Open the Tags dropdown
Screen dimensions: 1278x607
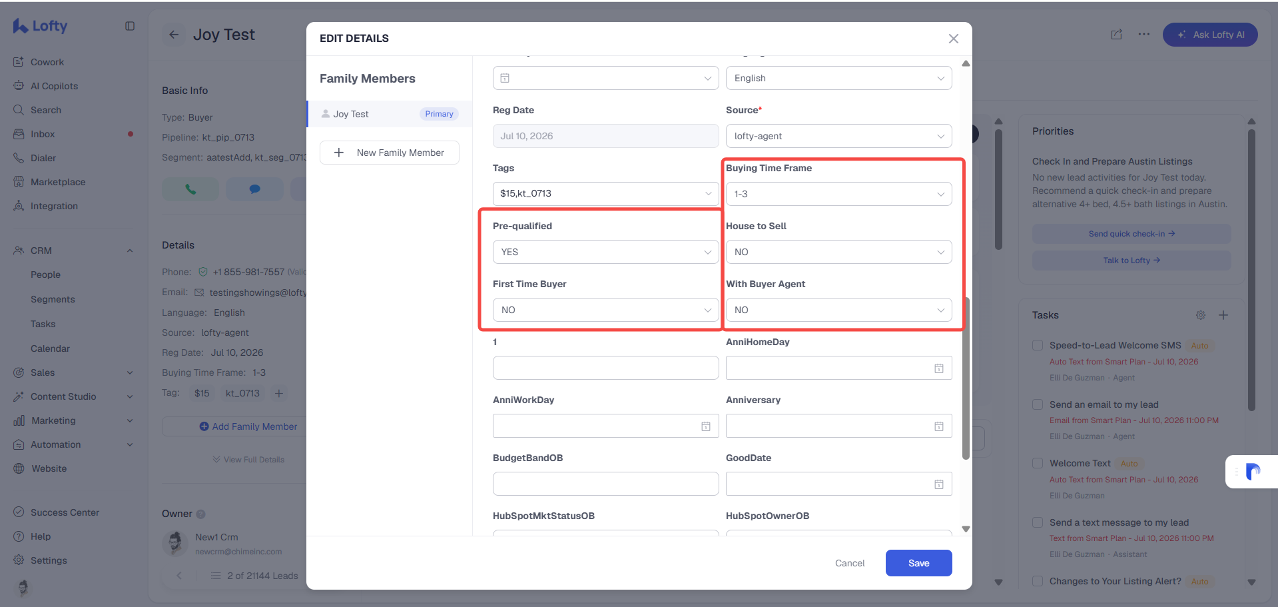pos(605,193)
